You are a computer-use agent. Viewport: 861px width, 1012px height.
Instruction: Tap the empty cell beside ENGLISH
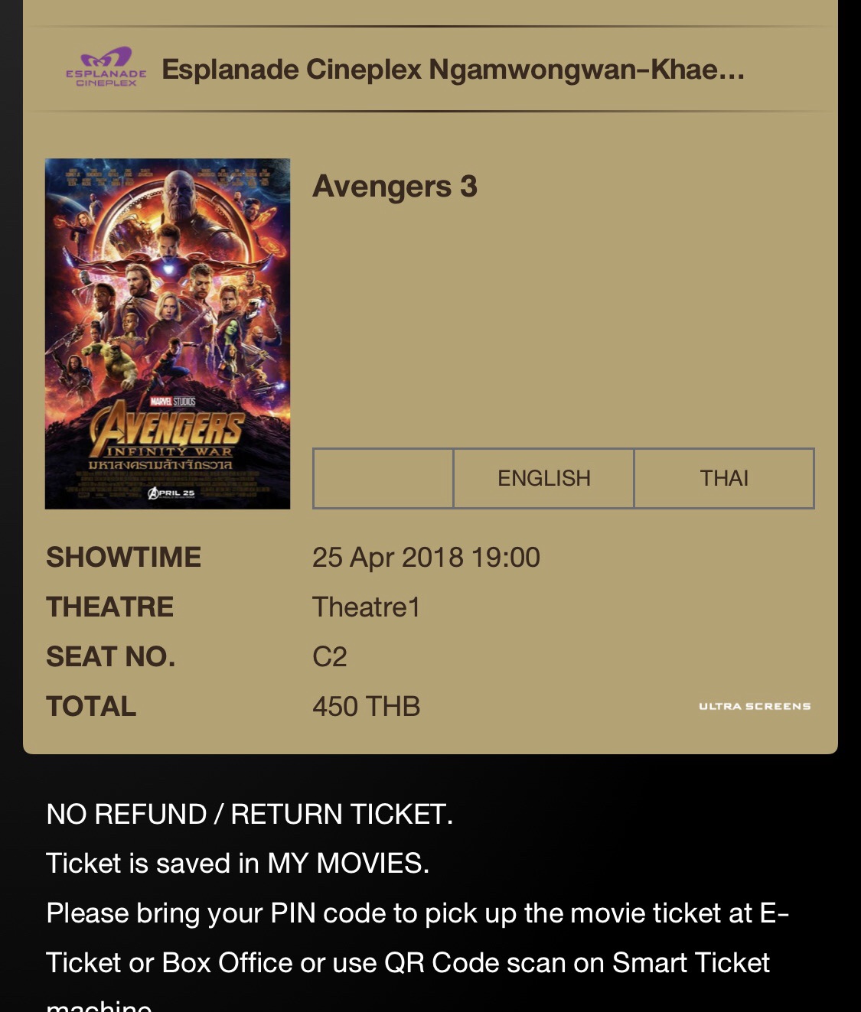[x=383, y=478]
